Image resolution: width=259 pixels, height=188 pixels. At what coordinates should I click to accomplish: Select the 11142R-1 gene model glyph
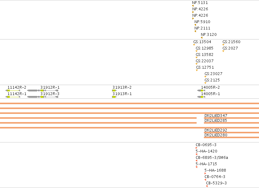13,97
